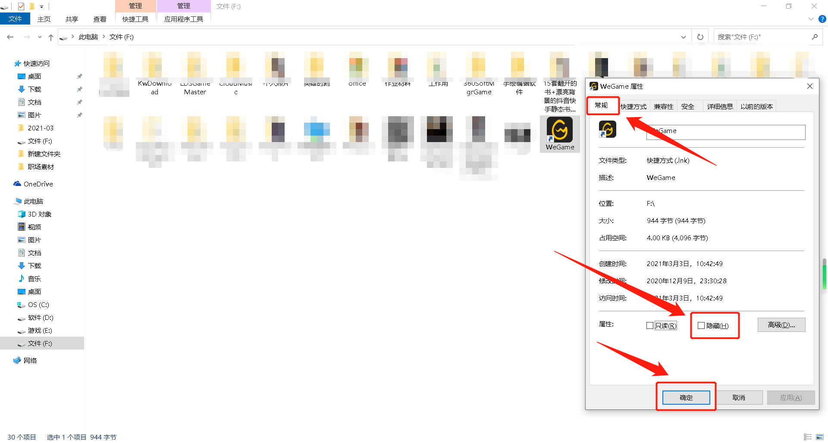Open recent locations dropdown arrow
The height and width of the screenshot is (443, 828).
click(40, 37)
